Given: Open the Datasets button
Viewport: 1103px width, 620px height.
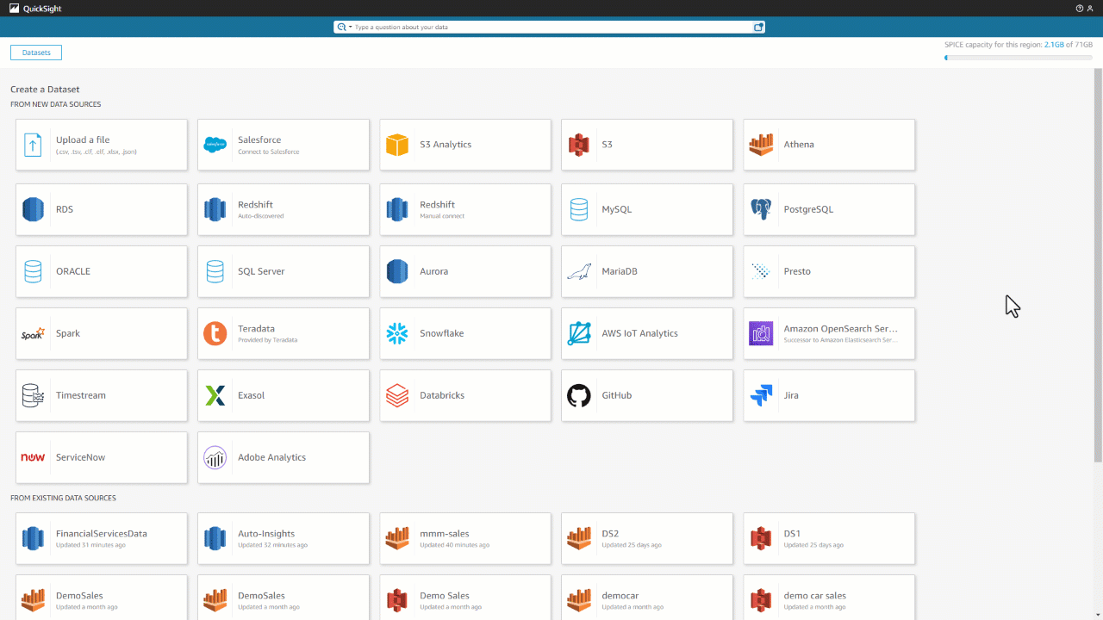Looking at the screenshot, I should 36,53.
